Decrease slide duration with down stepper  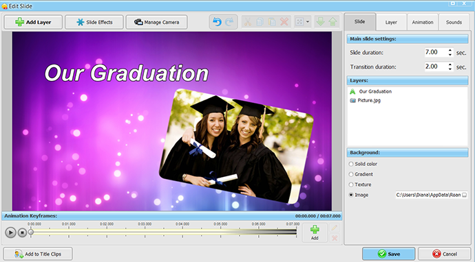[x=450, y=55]
